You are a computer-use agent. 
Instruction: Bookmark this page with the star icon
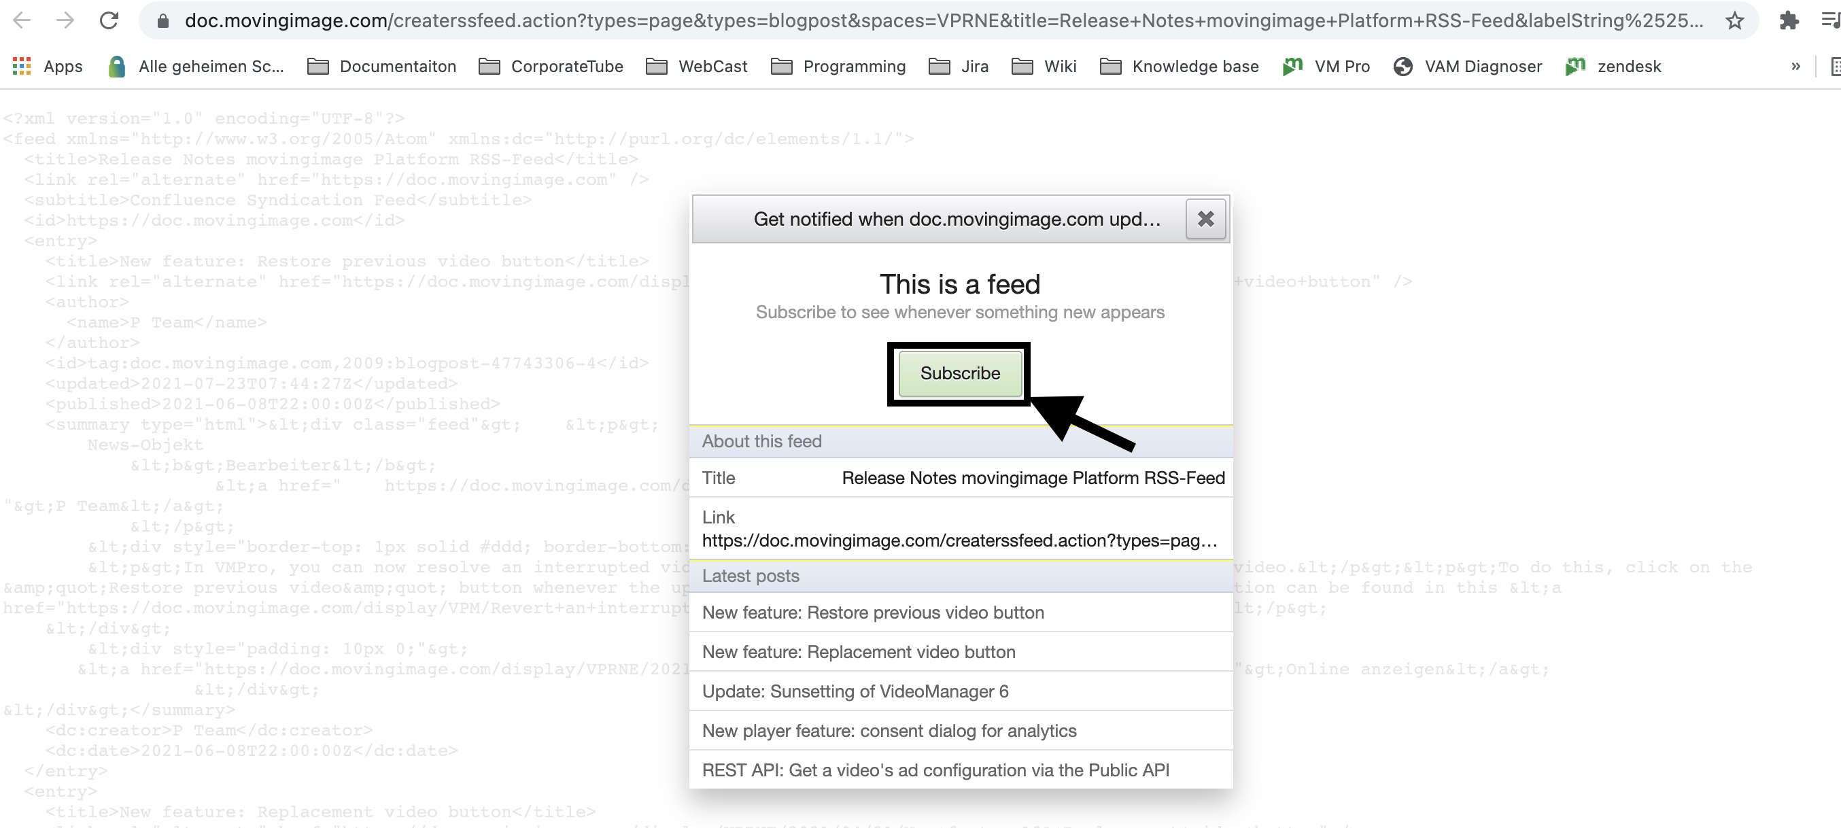[x=1734, y=20]
